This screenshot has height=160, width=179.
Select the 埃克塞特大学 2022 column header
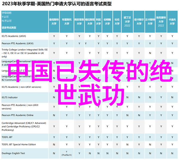[x=161, y=22]
